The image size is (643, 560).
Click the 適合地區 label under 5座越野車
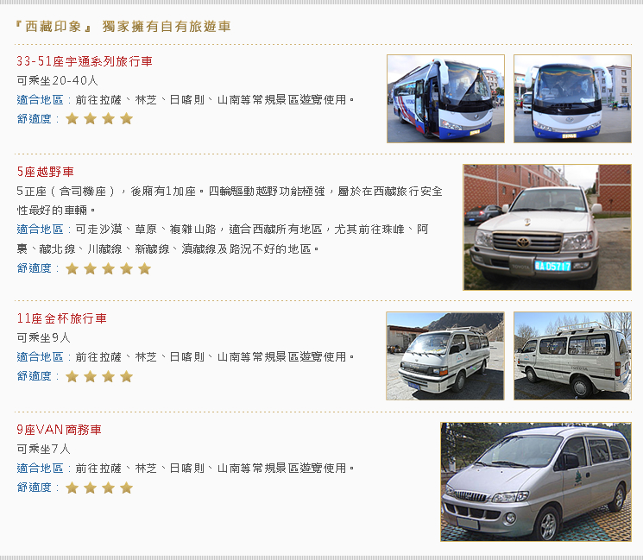pyautogui.click(x=41, y=230)
